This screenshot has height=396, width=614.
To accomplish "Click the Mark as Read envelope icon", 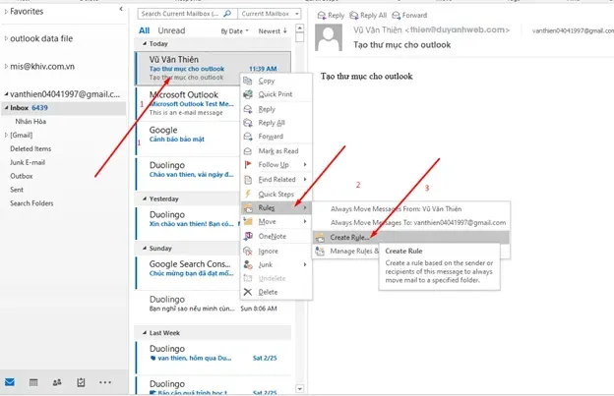I will [x=248, y=151].
